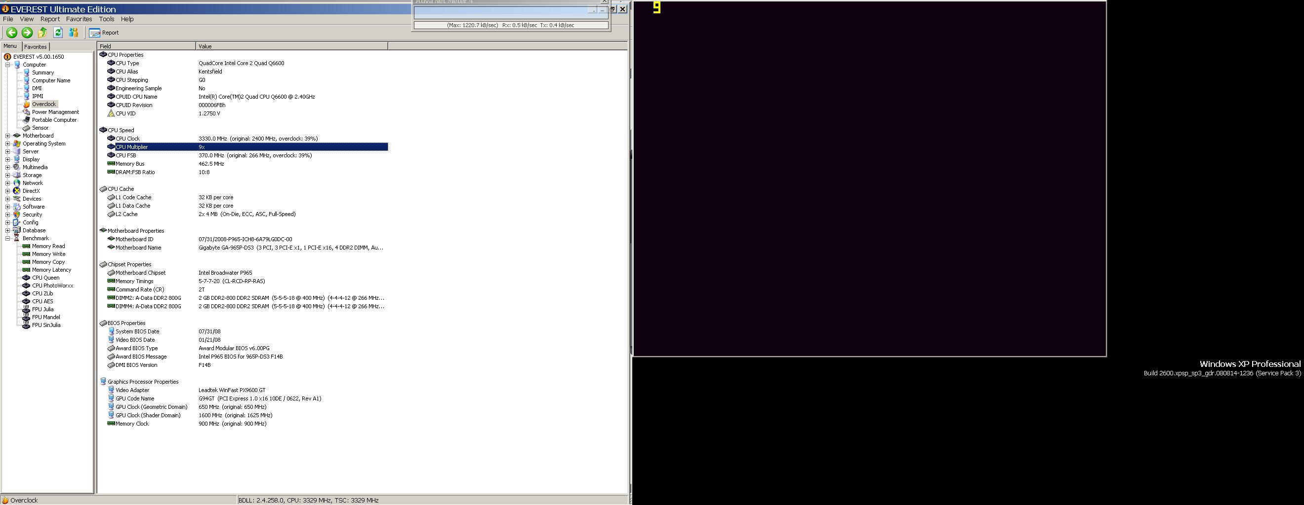This screenshot has height=505, width=1304.
Task: Click the Security shield icon in tree
Action: (17, 215)
